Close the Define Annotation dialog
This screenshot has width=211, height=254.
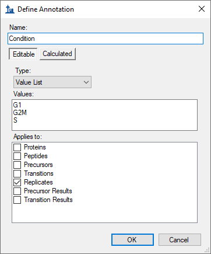click(x=202, y=9)
